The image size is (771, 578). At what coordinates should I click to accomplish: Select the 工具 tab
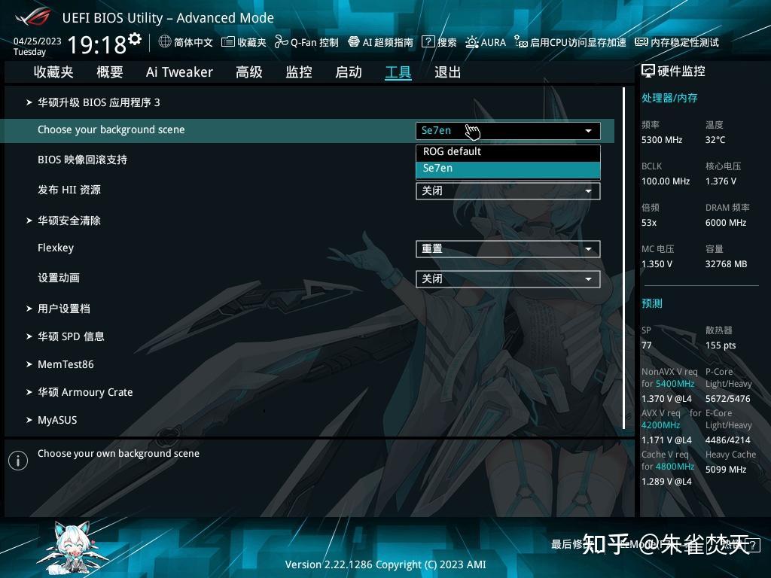pyautogui.click(x=398, y=72)
